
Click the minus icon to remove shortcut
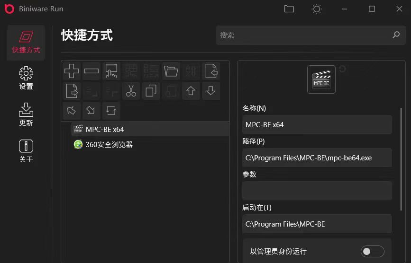tap(91, 71)
